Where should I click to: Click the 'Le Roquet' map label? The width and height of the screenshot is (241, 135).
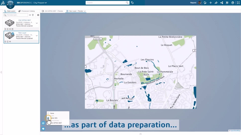point(166,45)
